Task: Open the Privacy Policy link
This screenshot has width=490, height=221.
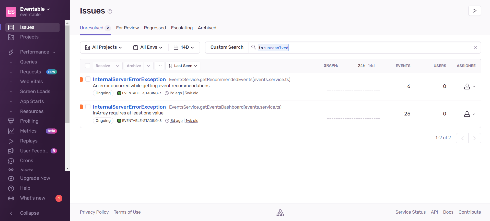Action: point(94,212)
